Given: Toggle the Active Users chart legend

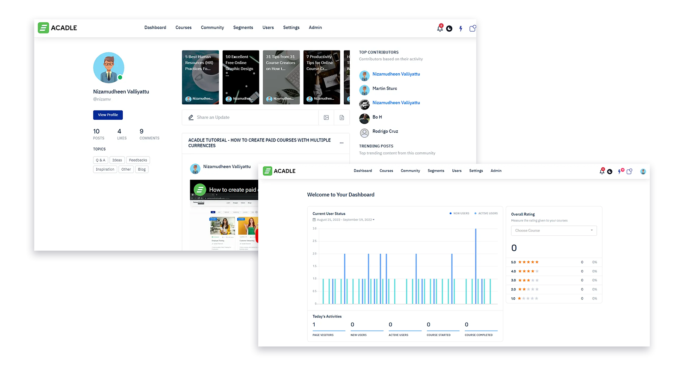Looking at the screenshot, I should 486,213.
